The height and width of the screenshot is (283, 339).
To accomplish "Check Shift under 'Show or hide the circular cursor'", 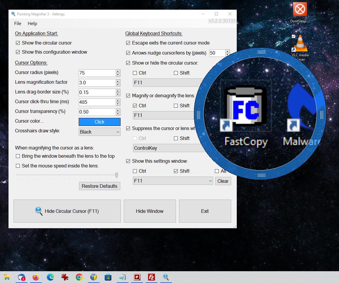I will (176, 73).
